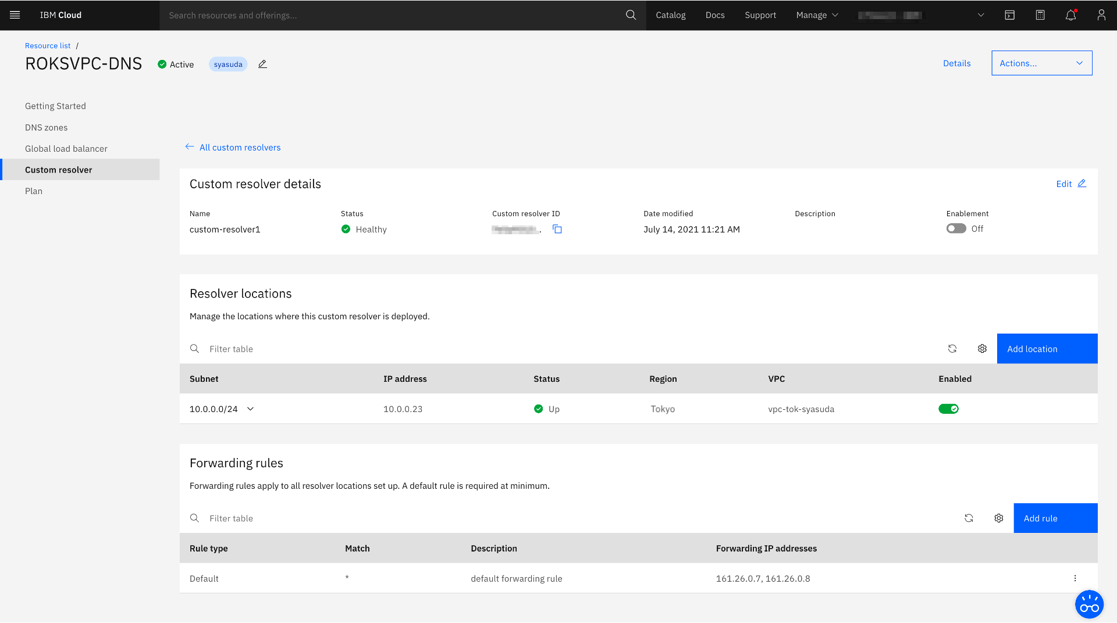1117x623 pixels.
Task: Click the syasuda tag
Action: (x=228, y=65)
